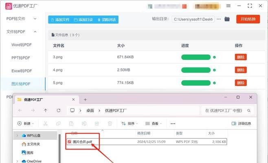Click the 添加目录 button
The image size is (268, 163).
point(83,20)
